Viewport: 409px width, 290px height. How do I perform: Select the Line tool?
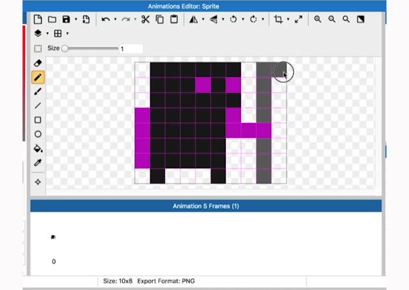38,106
